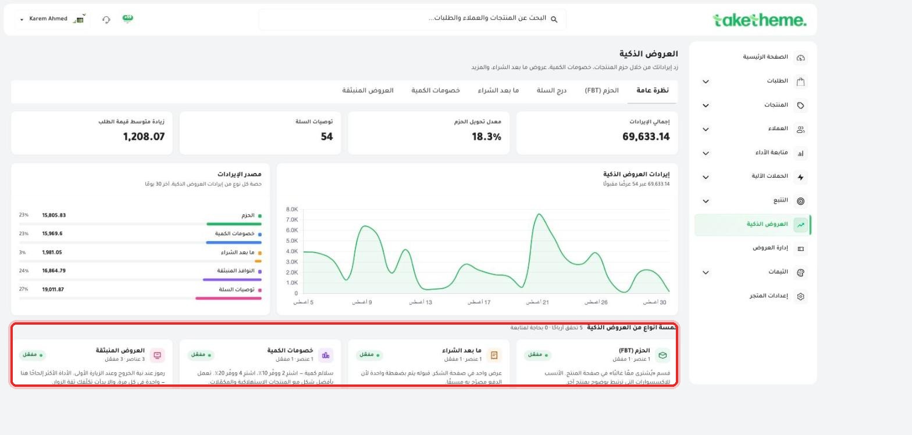The width and height of the screenshot is (912, 435).
Task: Switch to the خصومات الكمية tab
Action: (x=436, y=91)
